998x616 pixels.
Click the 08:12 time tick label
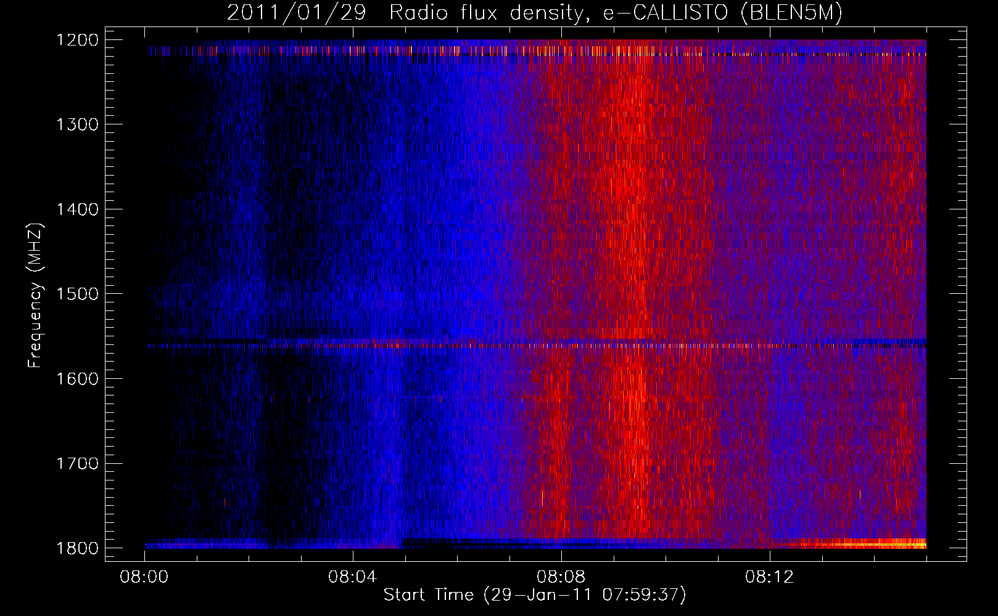(770, 577)
